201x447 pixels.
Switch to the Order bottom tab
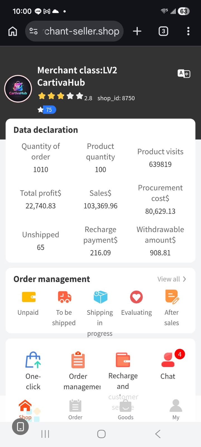[x=75, y=410]
